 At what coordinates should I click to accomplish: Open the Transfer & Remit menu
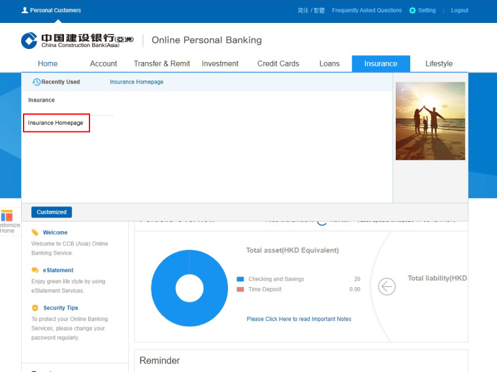point(162,64)
